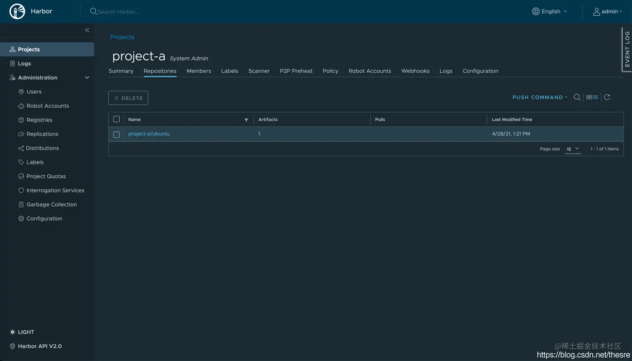Click the Project Quotas icon

point(21,177)
